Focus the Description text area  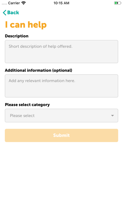point(61,52)
